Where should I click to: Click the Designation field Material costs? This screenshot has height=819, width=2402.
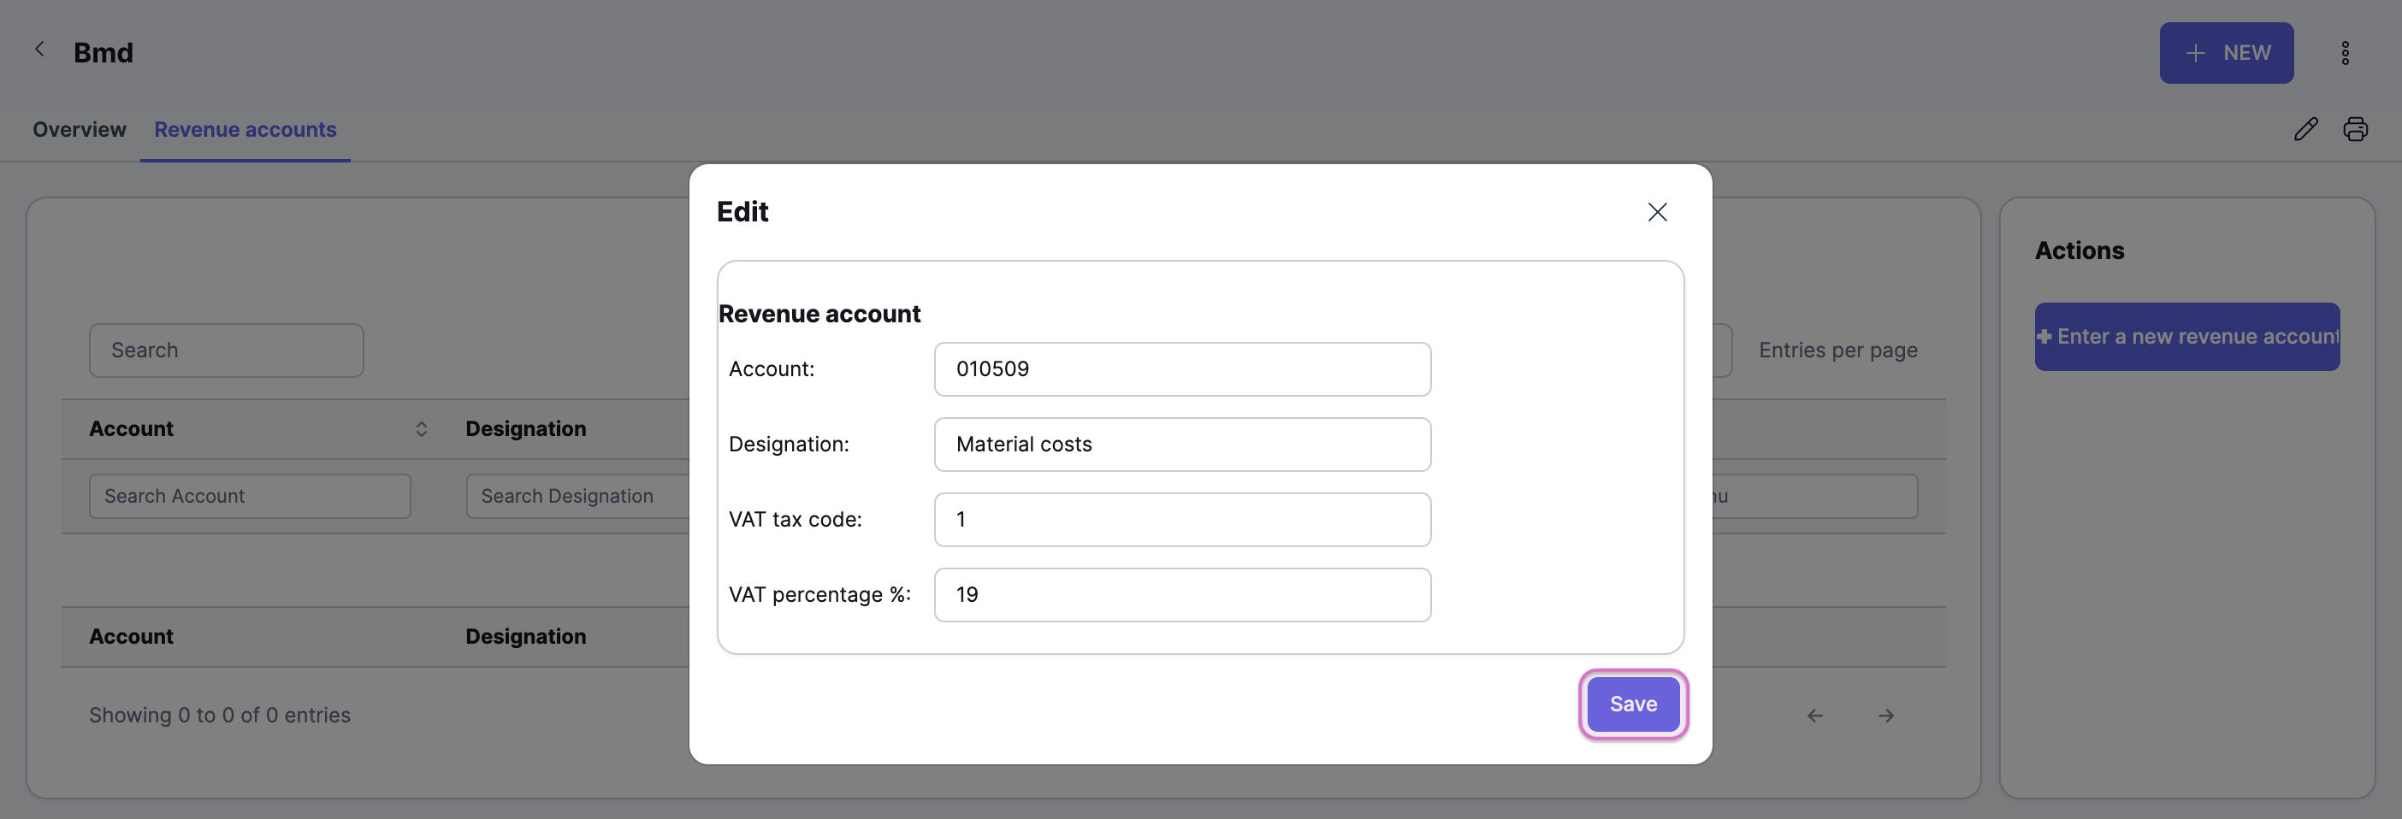coord(1182,445)
